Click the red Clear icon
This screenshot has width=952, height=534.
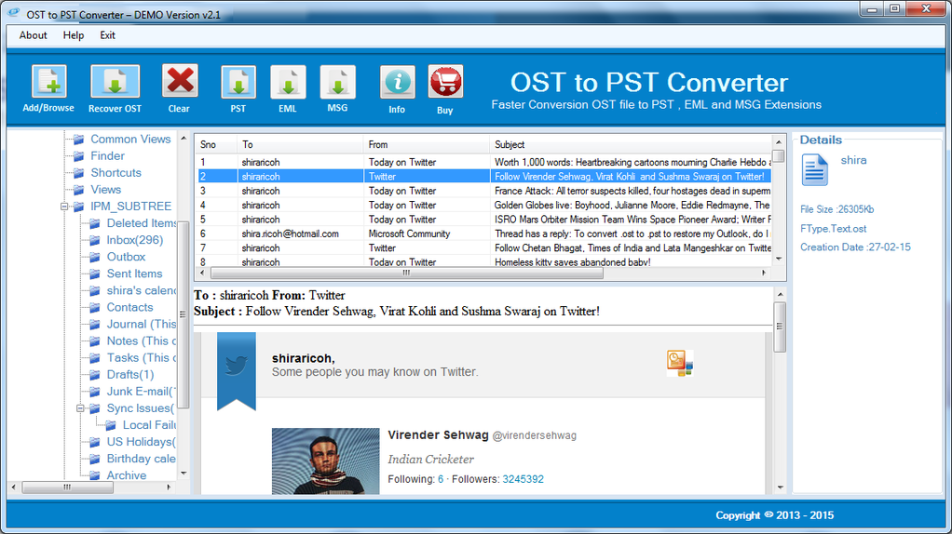click(179, 81)
